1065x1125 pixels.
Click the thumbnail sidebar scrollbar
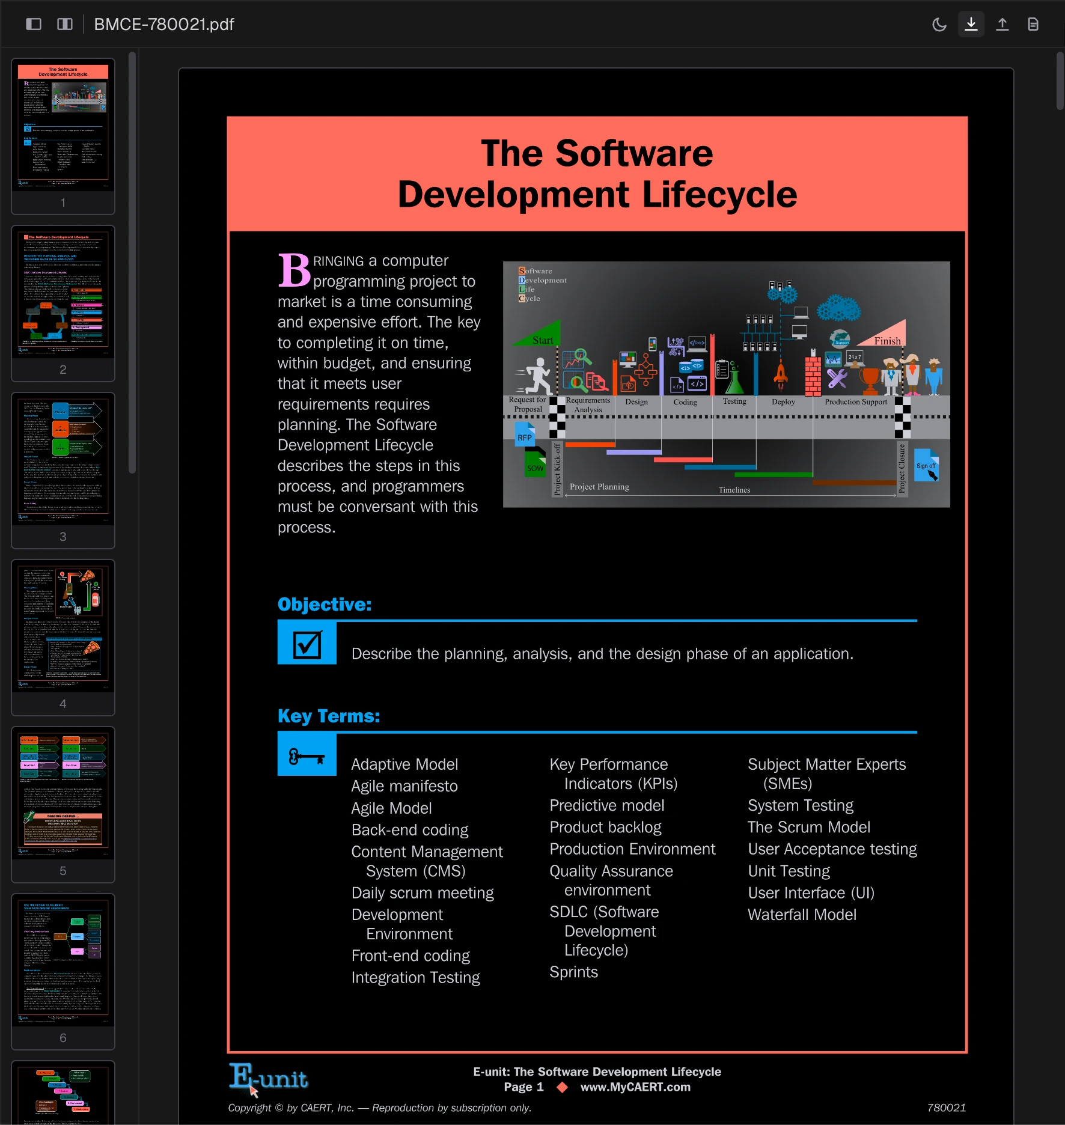(132, 263)
